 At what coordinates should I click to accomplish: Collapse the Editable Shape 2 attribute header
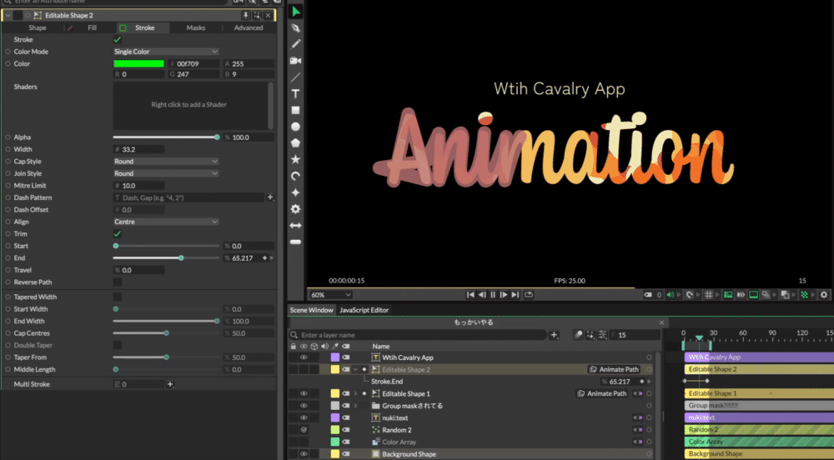(x=8, y=15)
